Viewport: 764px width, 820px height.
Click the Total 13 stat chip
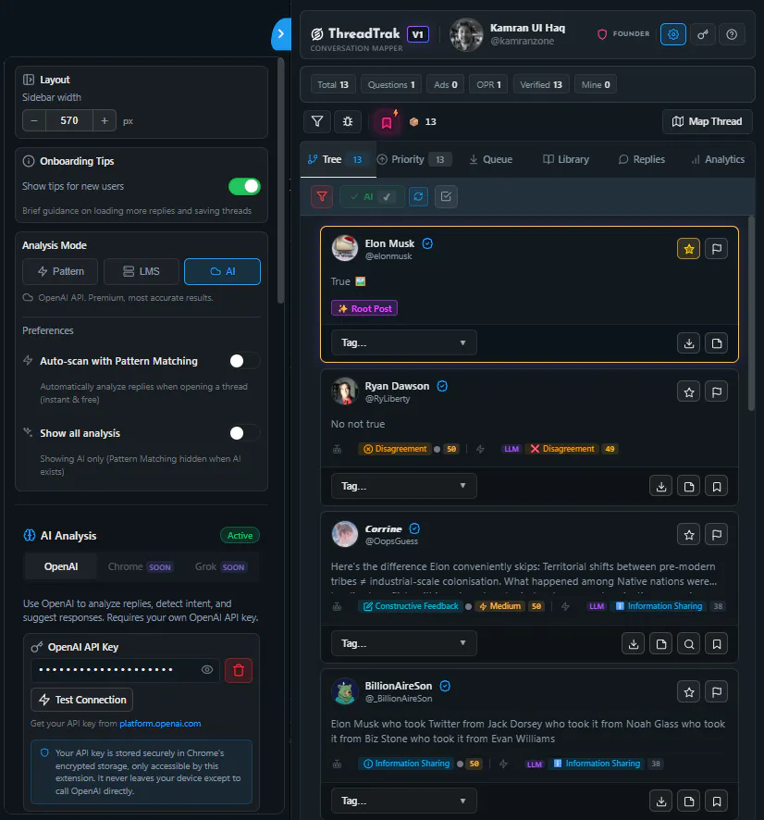333,85
